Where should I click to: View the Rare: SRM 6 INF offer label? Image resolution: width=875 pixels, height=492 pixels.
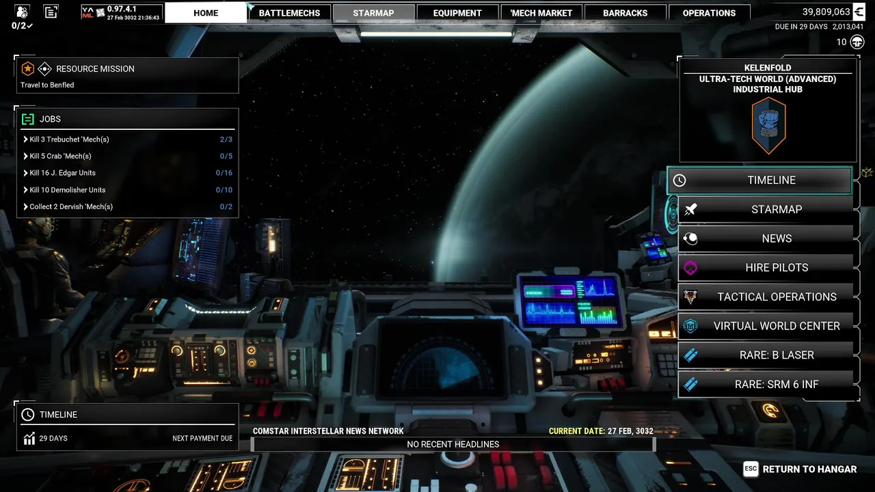point(777,384)
